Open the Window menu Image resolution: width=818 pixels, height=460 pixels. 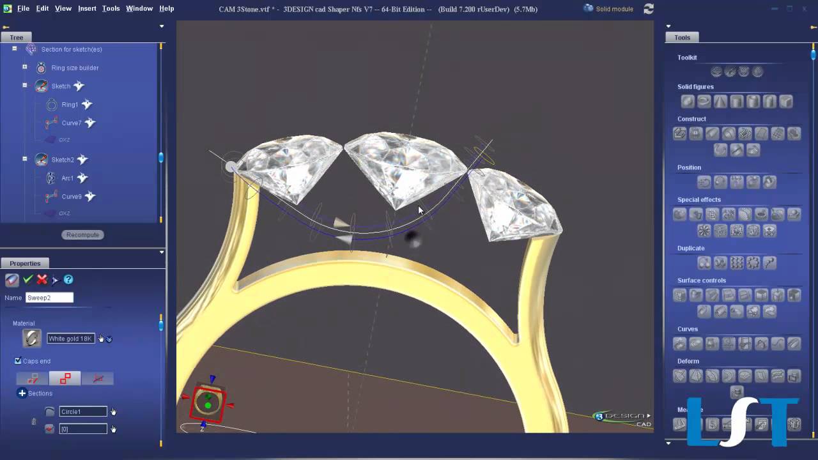click(x=139, y=8)
